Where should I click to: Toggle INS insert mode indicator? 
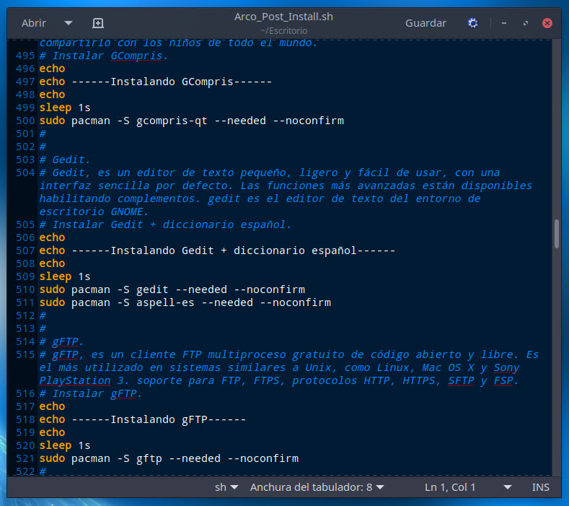[541, 487]
